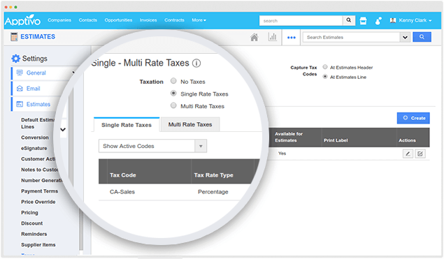Open the Show Active Codes dropdown

152,146
